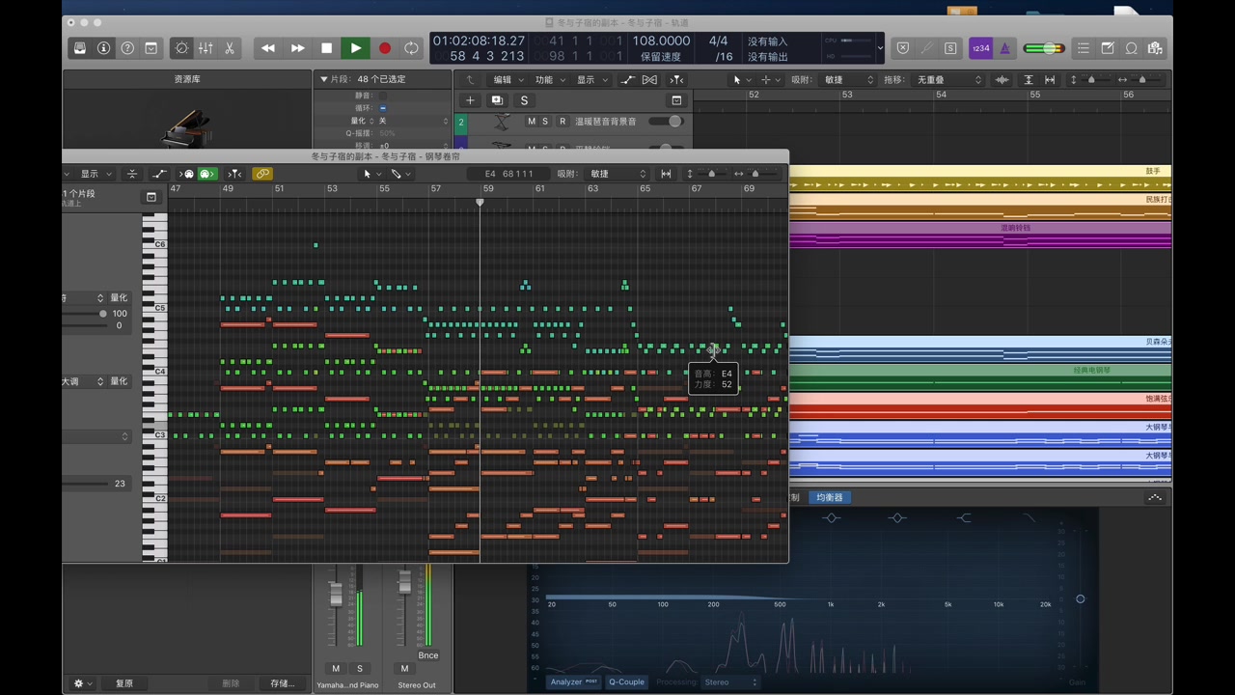Click the waveform zoom button in the tracks area

pos(1002,80)
